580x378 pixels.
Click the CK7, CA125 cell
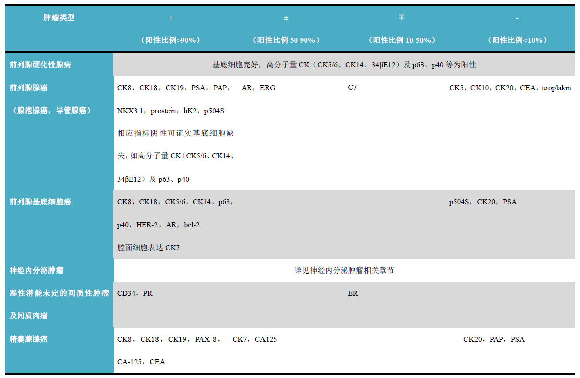coord(254,339)
